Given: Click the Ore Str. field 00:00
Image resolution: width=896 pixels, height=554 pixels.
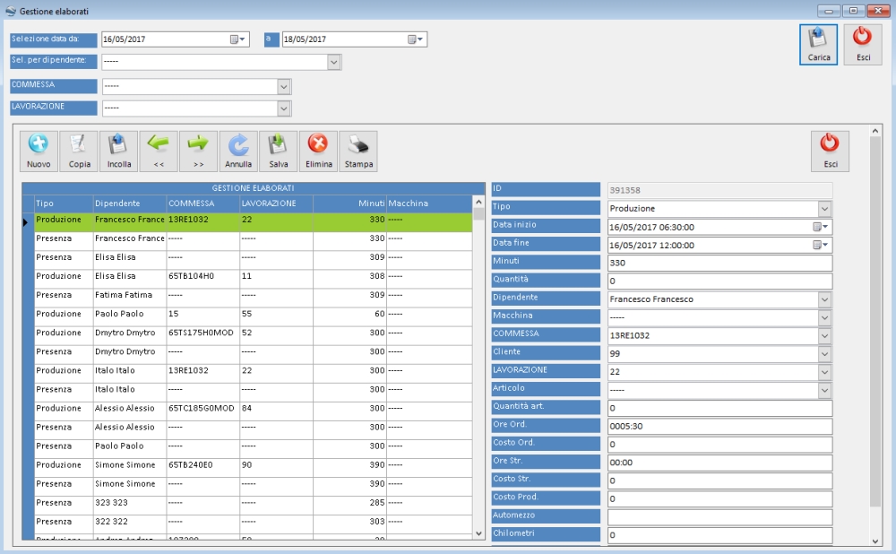Looking at the screenshot, I should coord(719,463).
